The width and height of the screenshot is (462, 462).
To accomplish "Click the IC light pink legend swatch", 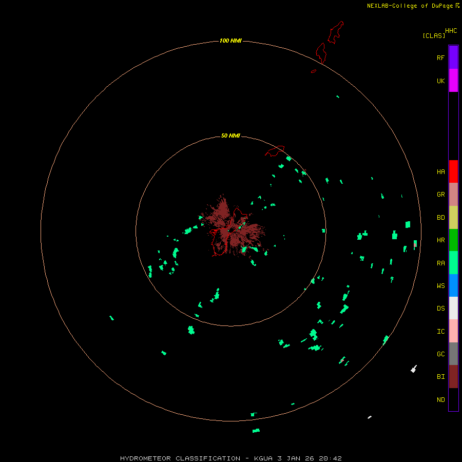I will (453, 331).
